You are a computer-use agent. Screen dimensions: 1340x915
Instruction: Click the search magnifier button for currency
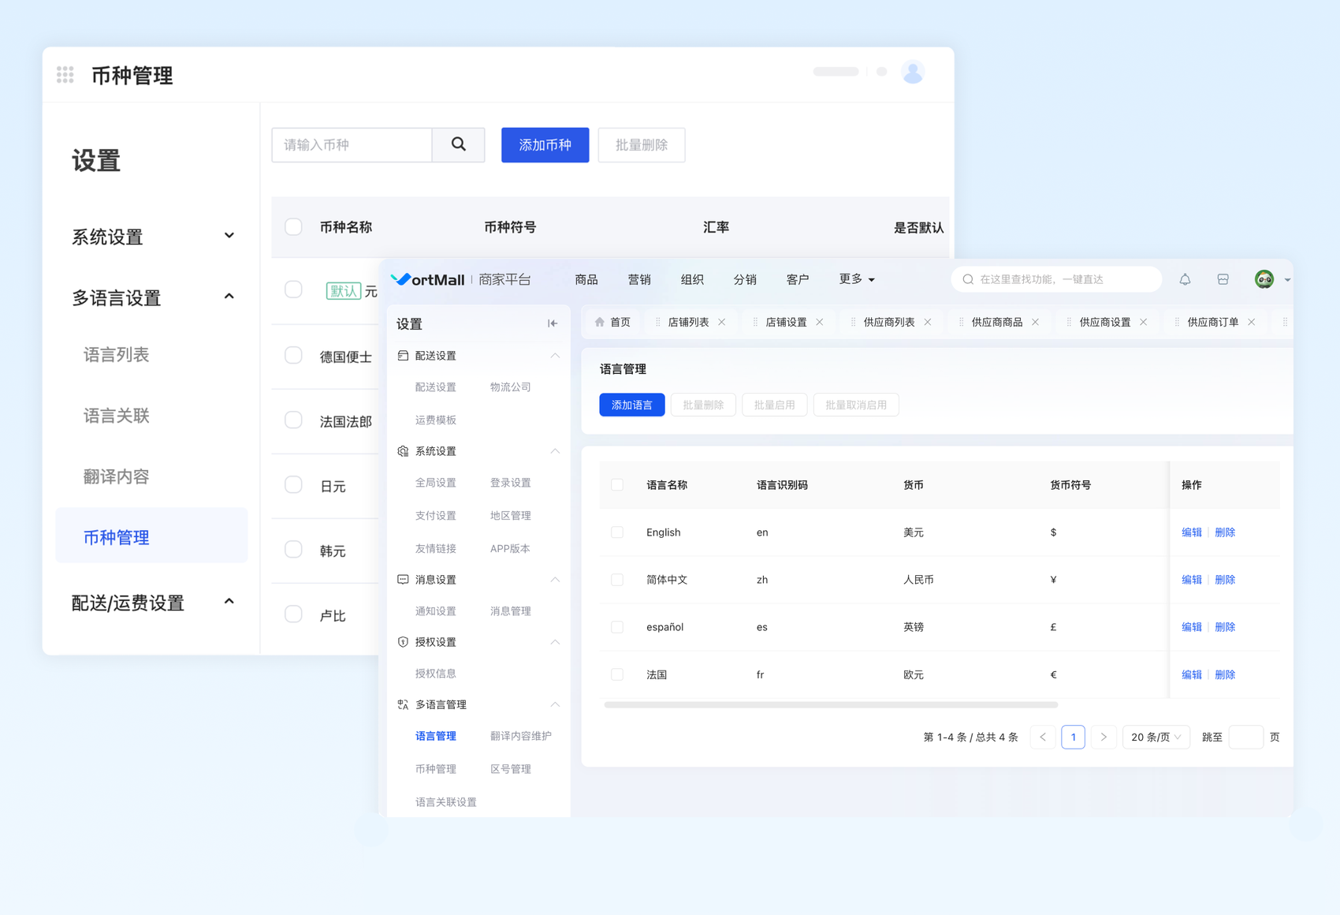tap(458, 144)
